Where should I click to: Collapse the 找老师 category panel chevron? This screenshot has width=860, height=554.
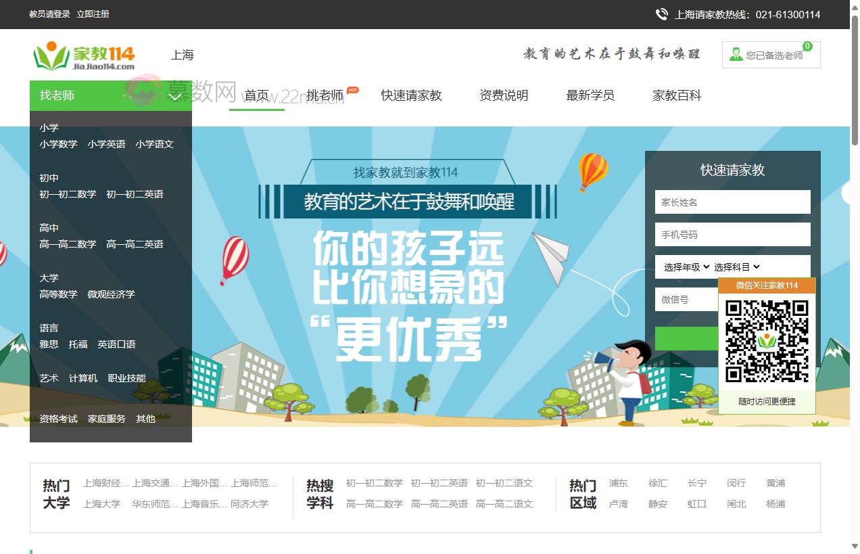pos(174,96)
